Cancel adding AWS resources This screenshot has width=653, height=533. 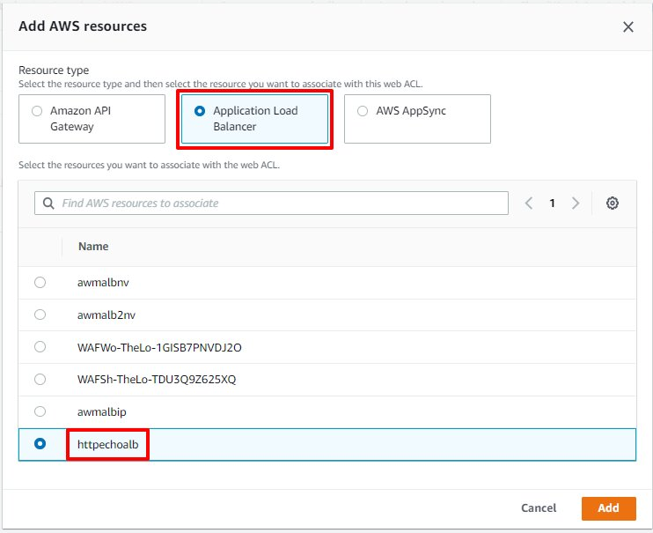(x=539, y=508)
